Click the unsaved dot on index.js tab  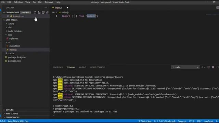[67, 8]
